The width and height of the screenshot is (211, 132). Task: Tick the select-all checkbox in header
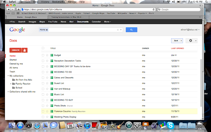click(x=43, y=48)
